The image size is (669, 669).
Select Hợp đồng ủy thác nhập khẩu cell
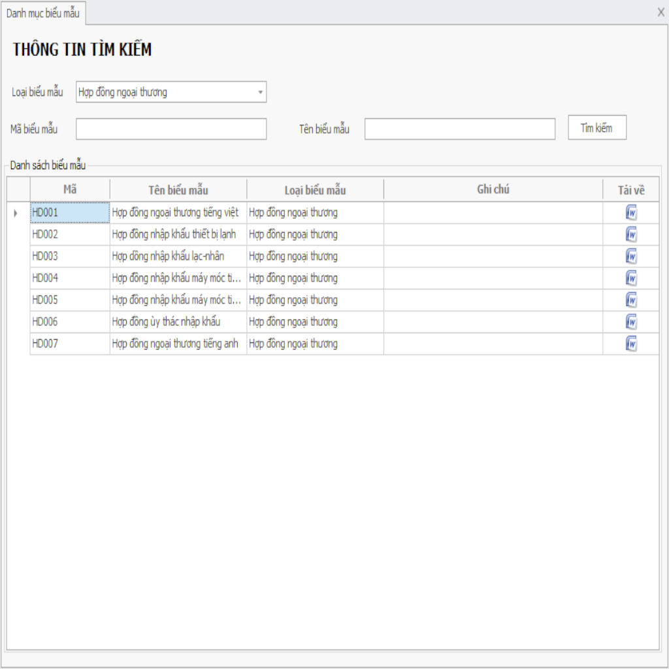(x=178, y=322)
